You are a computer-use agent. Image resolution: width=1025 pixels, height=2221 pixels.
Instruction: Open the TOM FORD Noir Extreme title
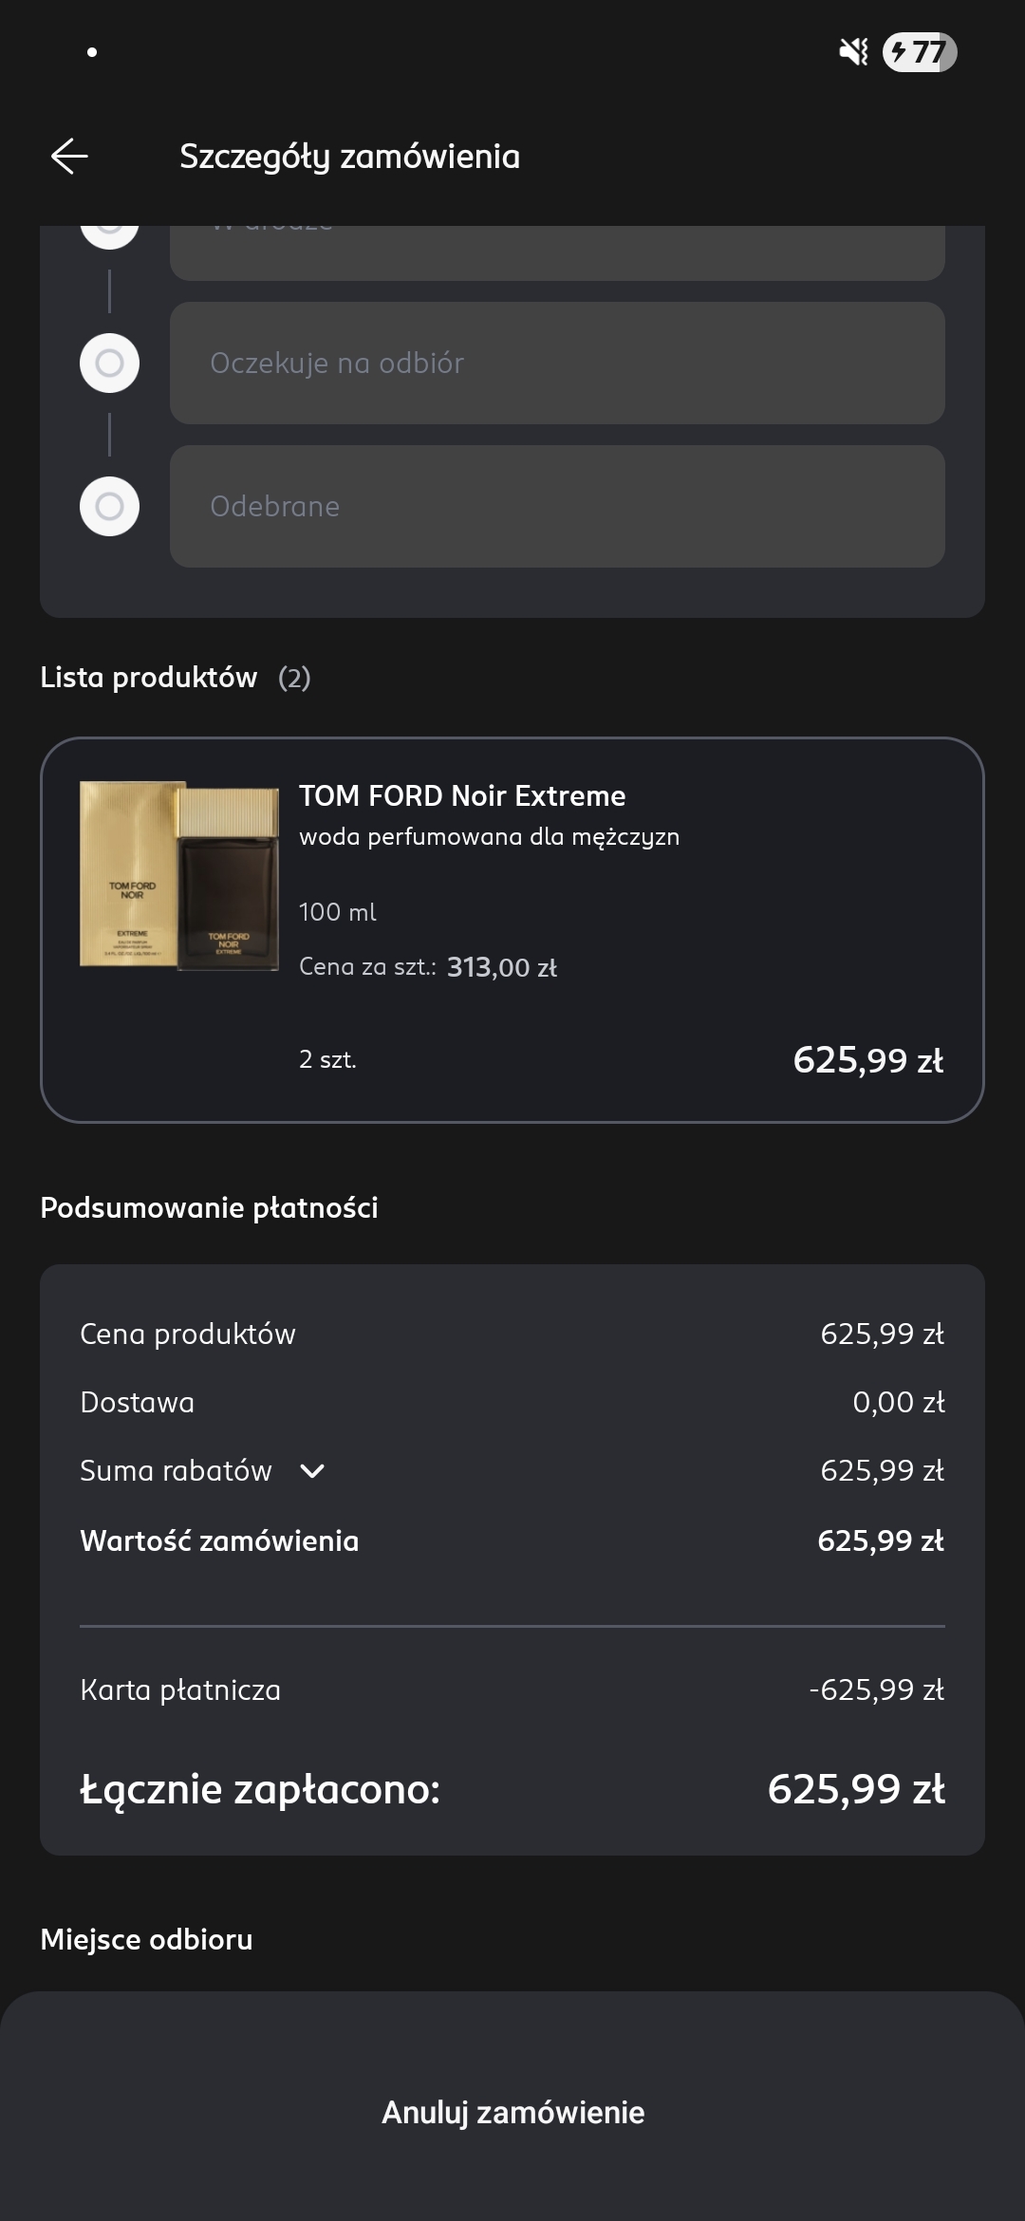click(462, 795)
